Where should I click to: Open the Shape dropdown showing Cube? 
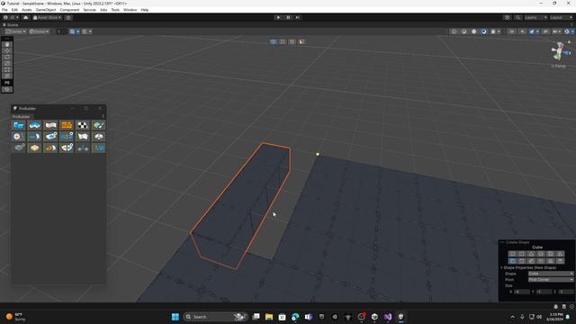click(x=551, y=274)
